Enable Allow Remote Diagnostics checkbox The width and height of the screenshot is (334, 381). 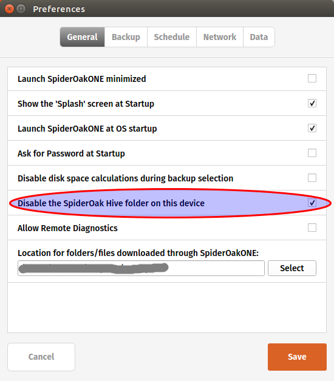pos(312,228)
